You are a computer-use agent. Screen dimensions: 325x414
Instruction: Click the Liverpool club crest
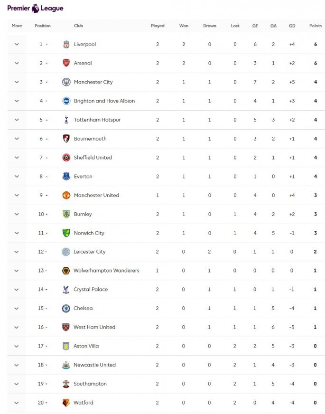click(66, 45)
